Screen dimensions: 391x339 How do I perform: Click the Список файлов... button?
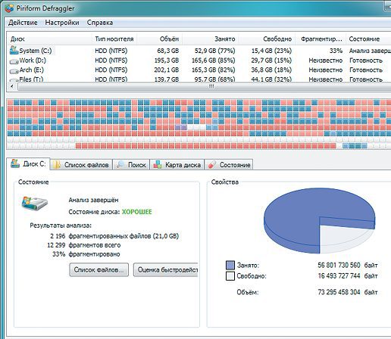[x=99, y=270]
